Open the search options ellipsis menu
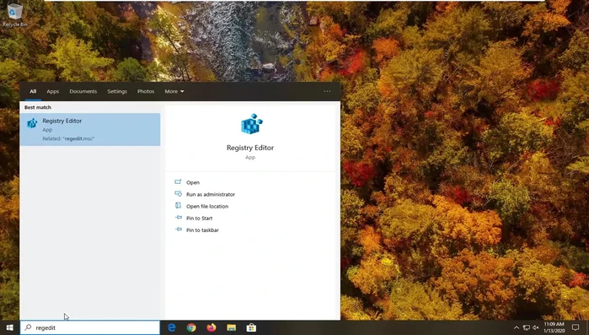This screenshot has width=589, height=335. pyautogui.click(x=327, y=91)
